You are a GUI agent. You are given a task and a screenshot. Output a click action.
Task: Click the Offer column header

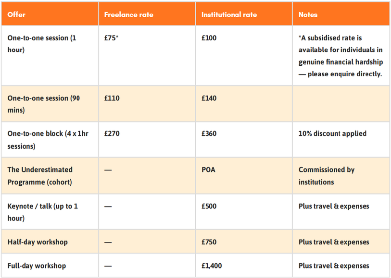click(x=17, y=14)
